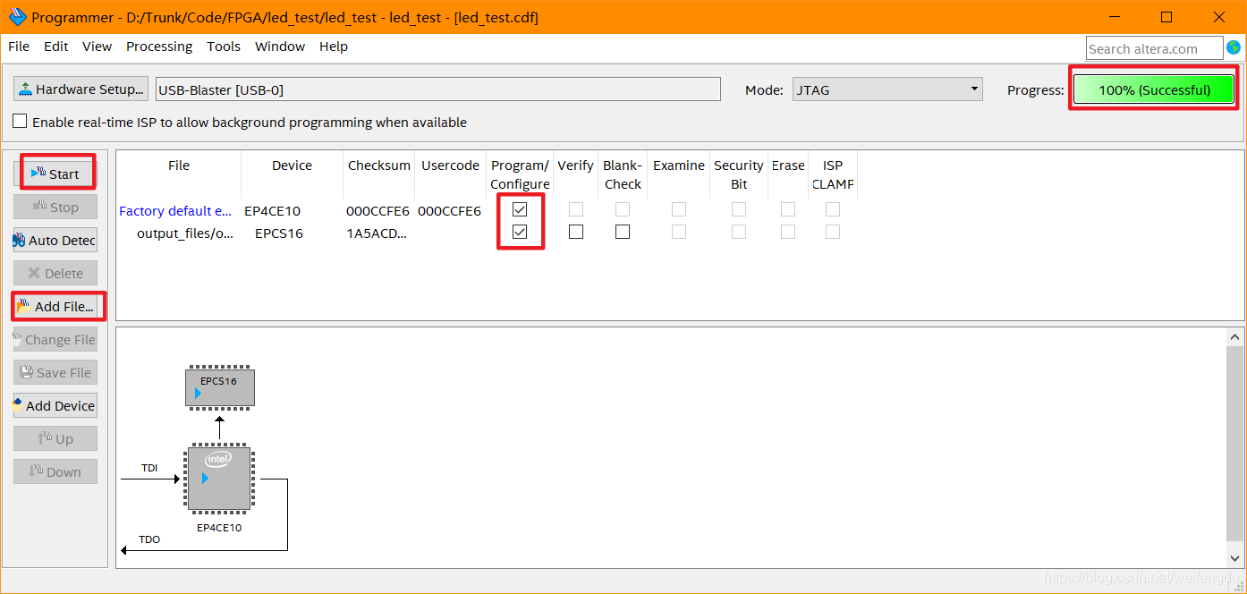This screenshot has width=1247, height=594.
Task: Toggle ISP CLAMP checkbox for EP4CE10
Action: 833,209
